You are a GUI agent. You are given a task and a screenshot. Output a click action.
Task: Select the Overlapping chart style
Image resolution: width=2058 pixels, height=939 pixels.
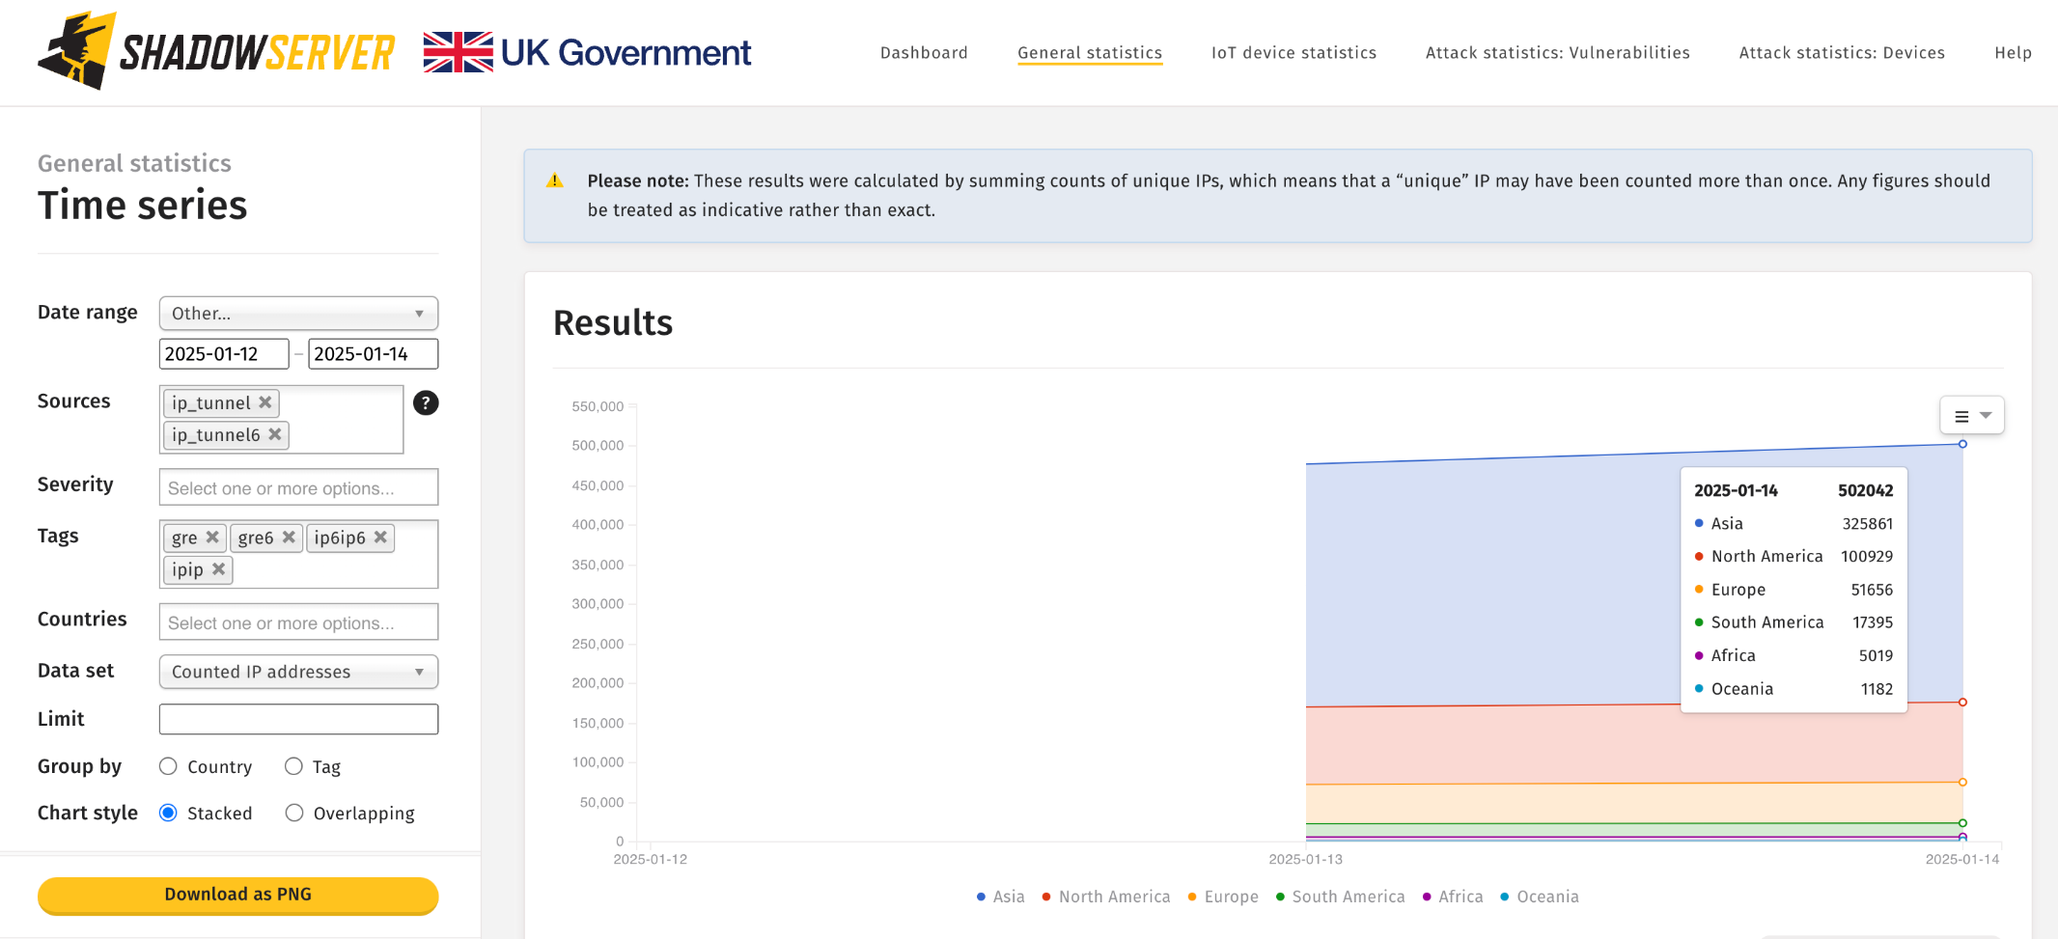coord(293,813)
